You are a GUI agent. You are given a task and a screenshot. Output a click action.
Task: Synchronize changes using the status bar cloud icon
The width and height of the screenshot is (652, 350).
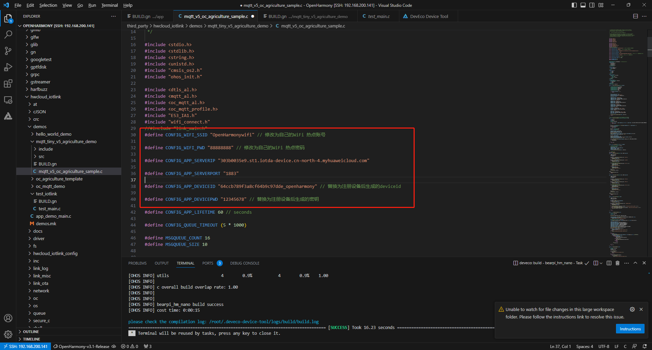pyautogui.click(x=114, y=346)
